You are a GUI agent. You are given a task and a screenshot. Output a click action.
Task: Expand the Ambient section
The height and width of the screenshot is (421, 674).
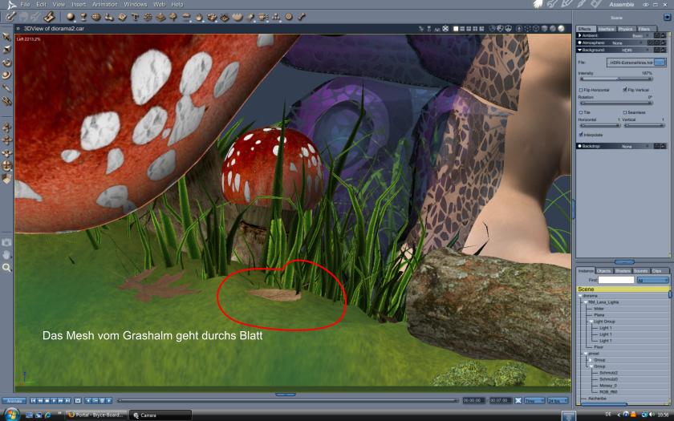(x=580, y=35)
